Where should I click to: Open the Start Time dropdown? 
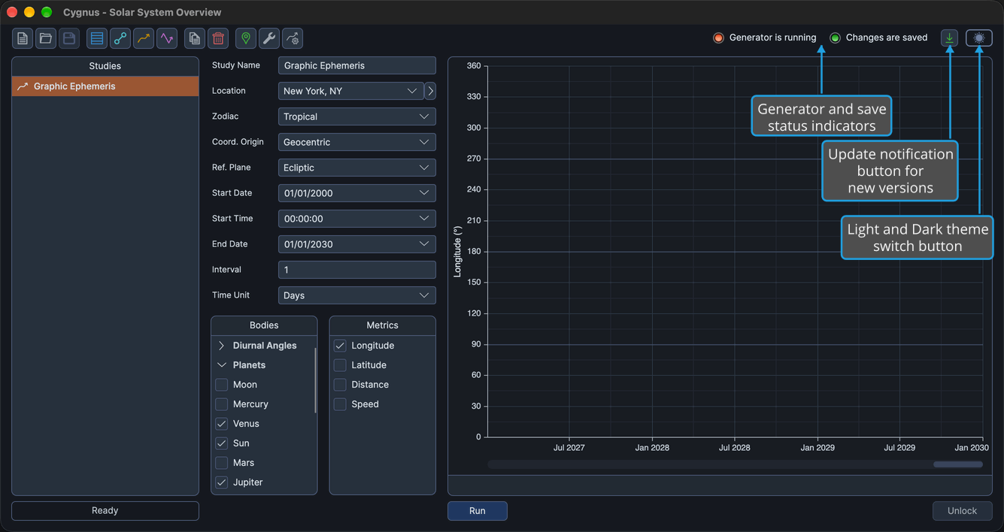356,219
